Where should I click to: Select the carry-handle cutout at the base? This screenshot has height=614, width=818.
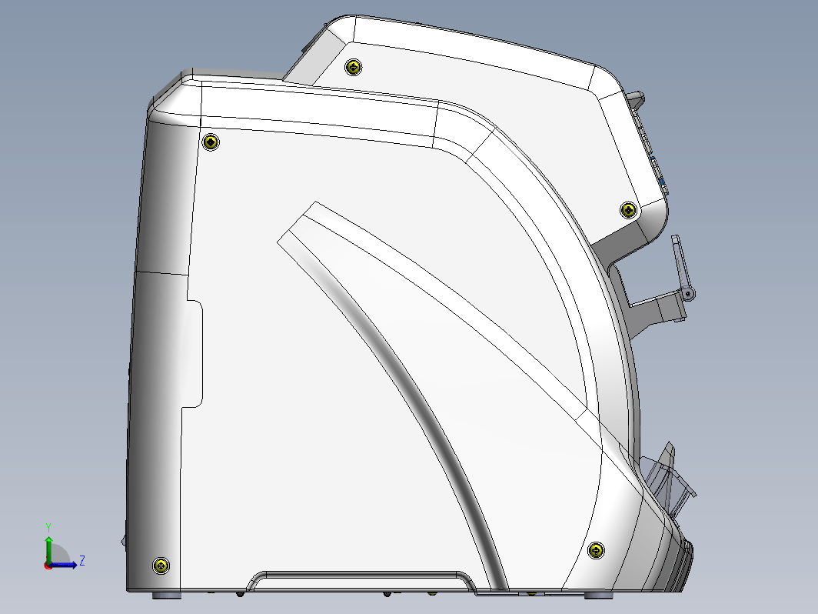pyautogui.click(x=361, y=581)
